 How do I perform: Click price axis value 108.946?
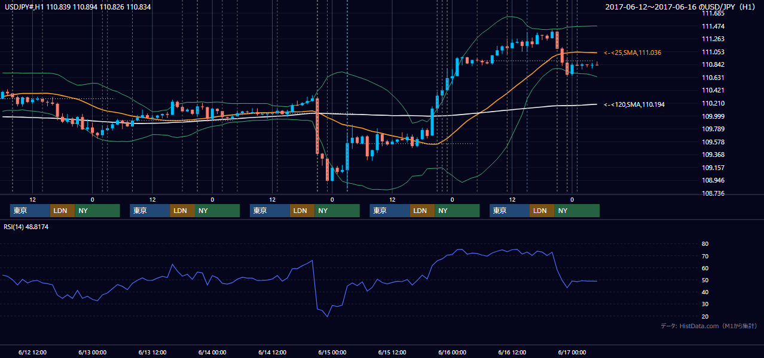click(713, 180)
